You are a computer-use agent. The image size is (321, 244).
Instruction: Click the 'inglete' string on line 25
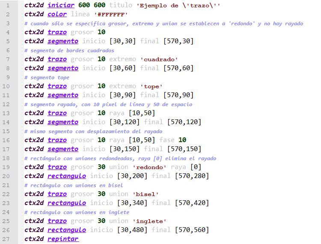149,221
